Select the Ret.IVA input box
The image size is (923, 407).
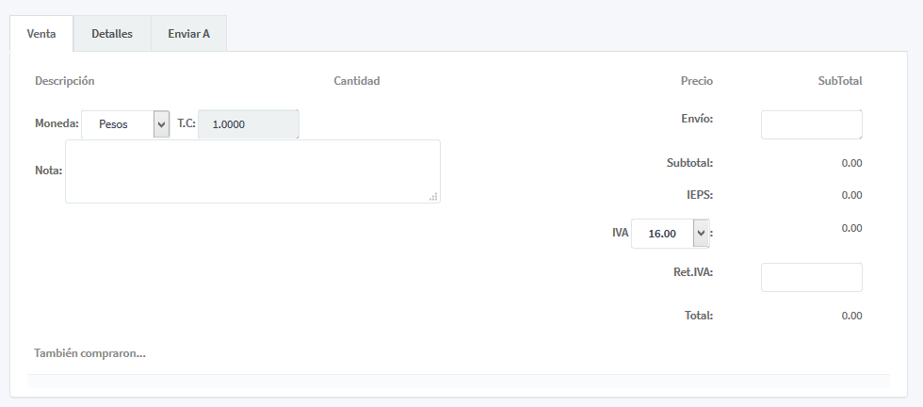coord(811,277)
